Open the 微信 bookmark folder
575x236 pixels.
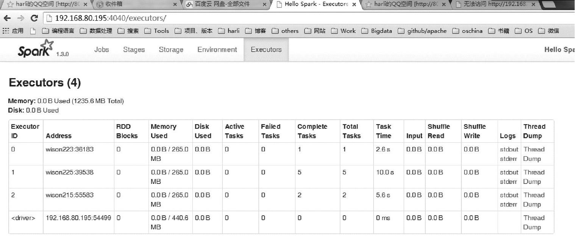548,31
